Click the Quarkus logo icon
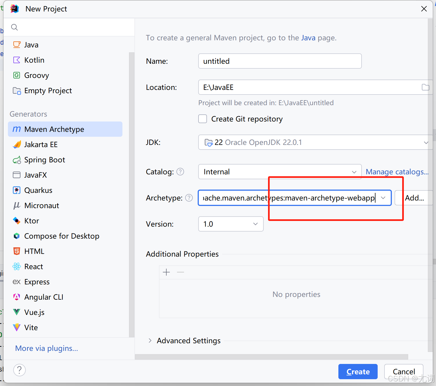This screenshot has height=386, width=436. [17, 190]
